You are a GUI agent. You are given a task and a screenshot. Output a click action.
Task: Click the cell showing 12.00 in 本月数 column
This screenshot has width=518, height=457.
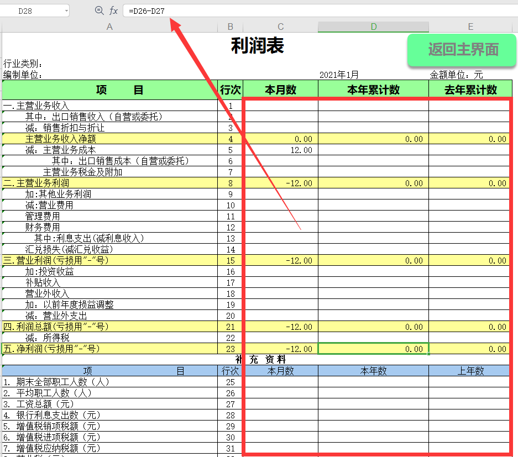tap(280, 150)
